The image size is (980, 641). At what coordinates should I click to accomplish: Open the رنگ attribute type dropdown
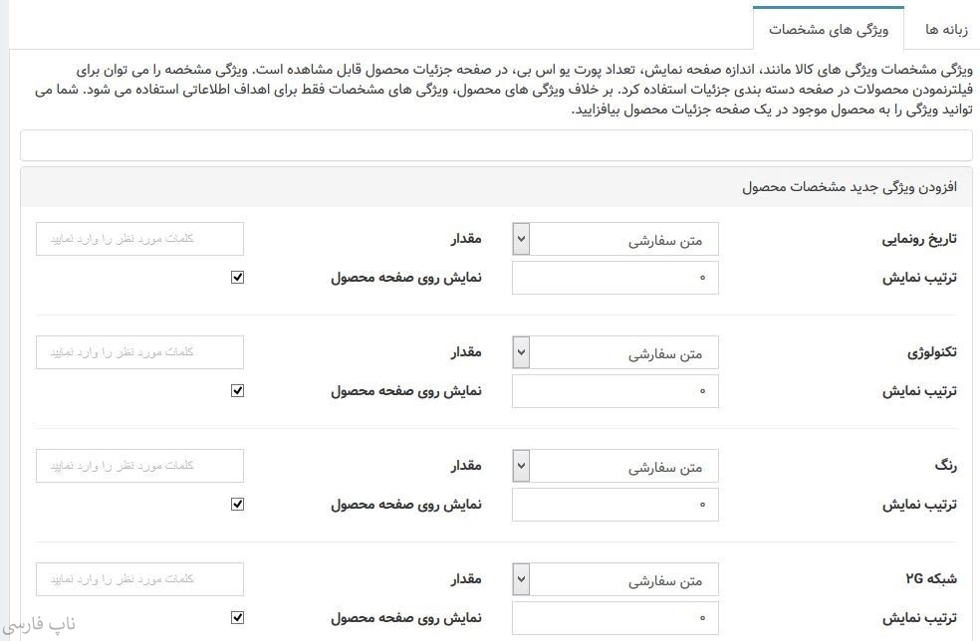tap(615, 466)
